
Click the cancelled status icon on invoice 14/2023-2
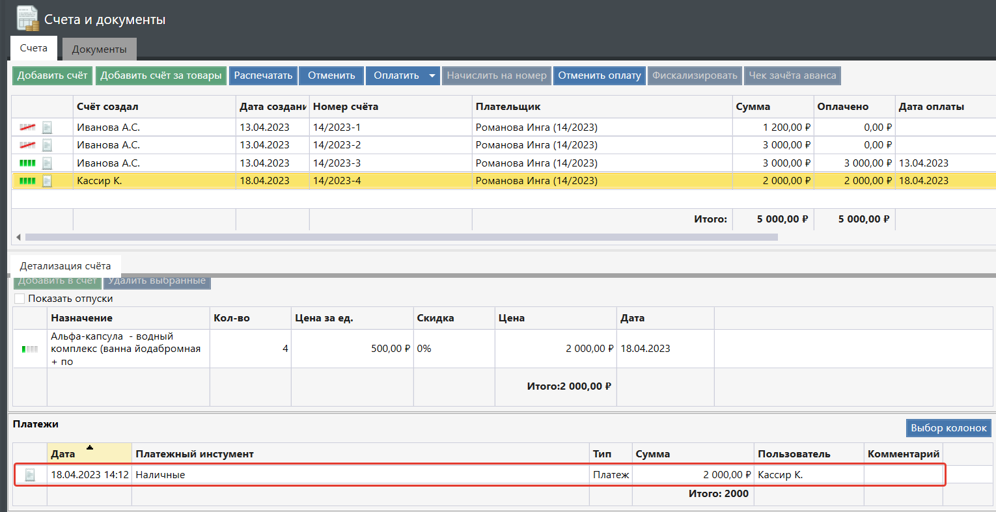(27, 145)
